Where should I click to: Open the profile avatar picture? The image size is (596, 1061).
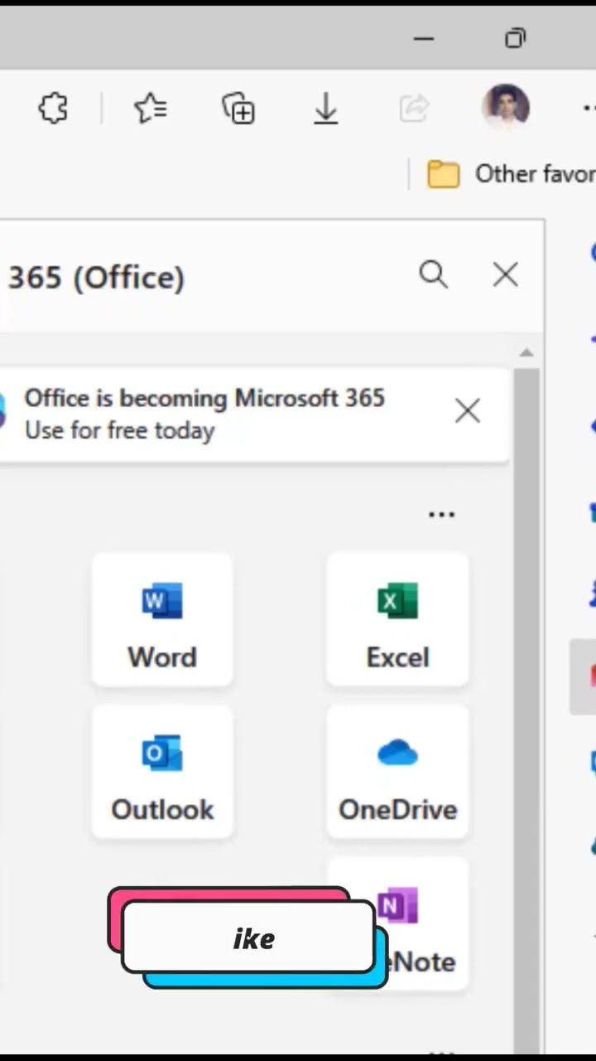point(505,107)
